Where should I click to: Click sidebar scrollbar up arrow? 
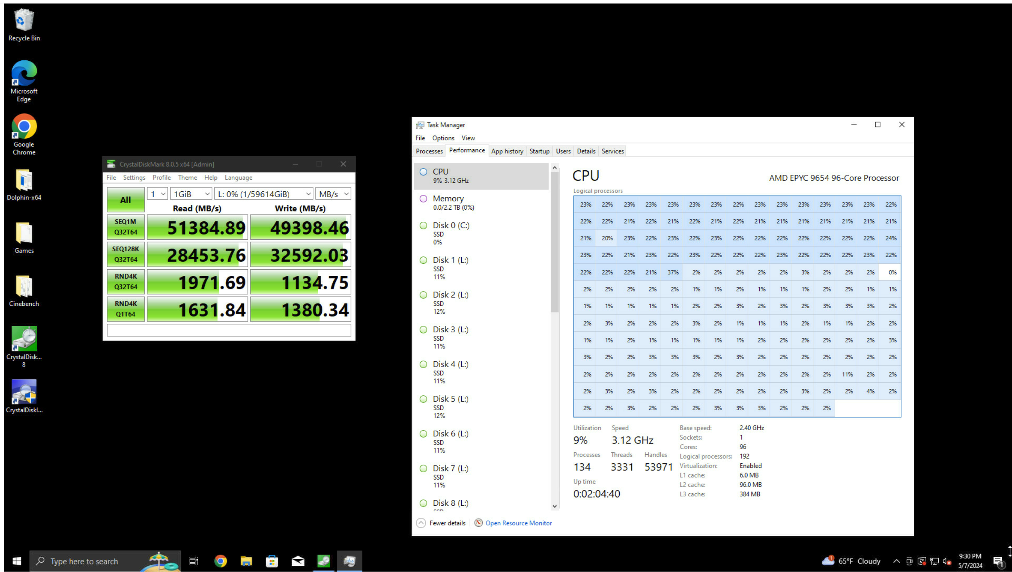(x=555, y=168)
